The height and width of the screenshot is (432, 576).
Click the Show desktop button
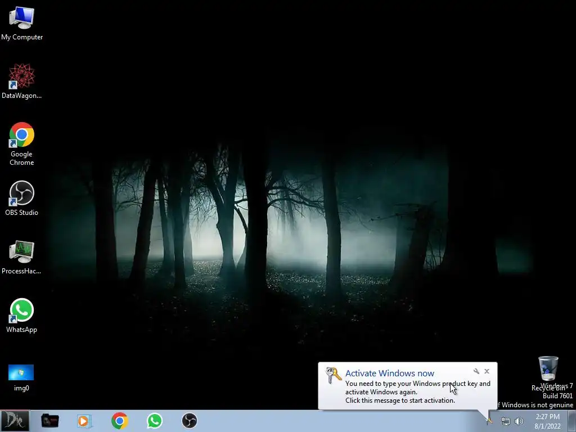tap(572, 421)
